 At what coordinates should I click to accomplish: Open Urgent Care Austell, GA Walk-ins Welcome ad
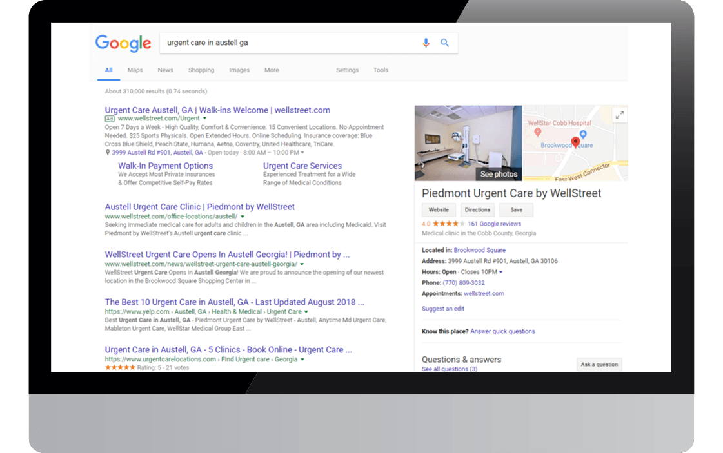(x=217, y=110)
